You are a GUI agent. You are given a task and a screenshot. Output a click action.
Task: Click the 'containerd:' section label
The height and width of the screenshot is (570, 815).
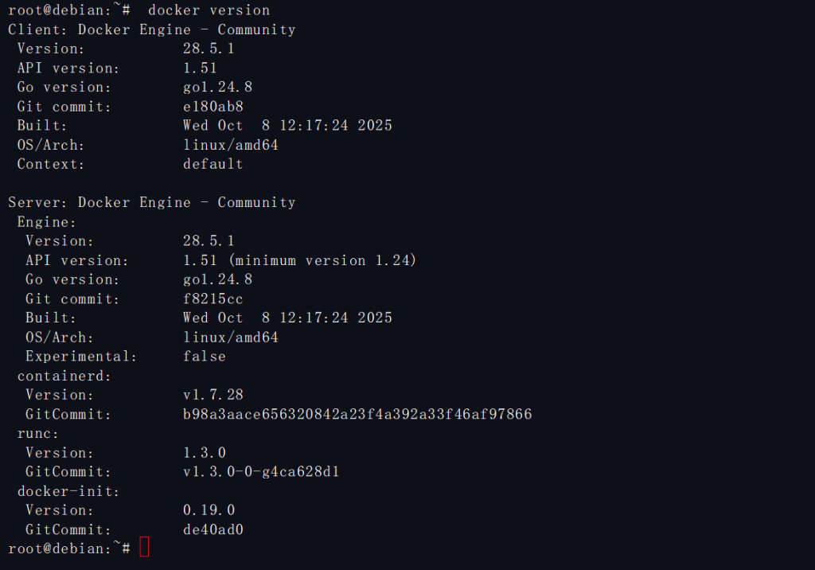coord(64,375)
